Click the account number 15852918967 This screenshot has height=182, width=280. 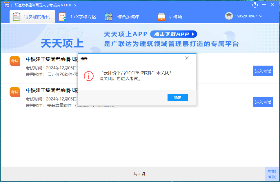coord(246,16)
